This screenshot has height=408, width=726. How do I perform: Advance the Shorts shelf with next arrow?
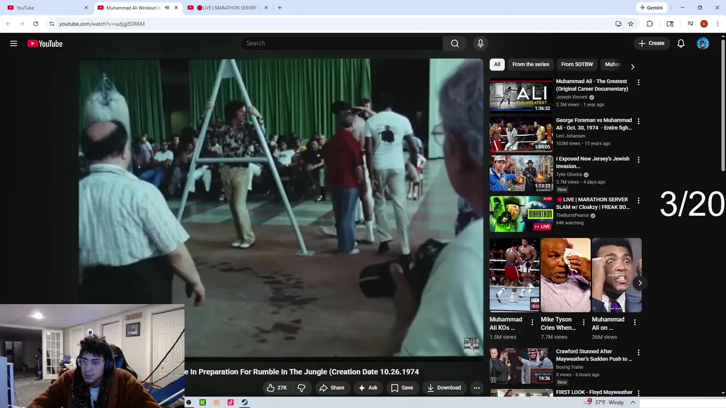pyautogui.click(x=640, y=283)
